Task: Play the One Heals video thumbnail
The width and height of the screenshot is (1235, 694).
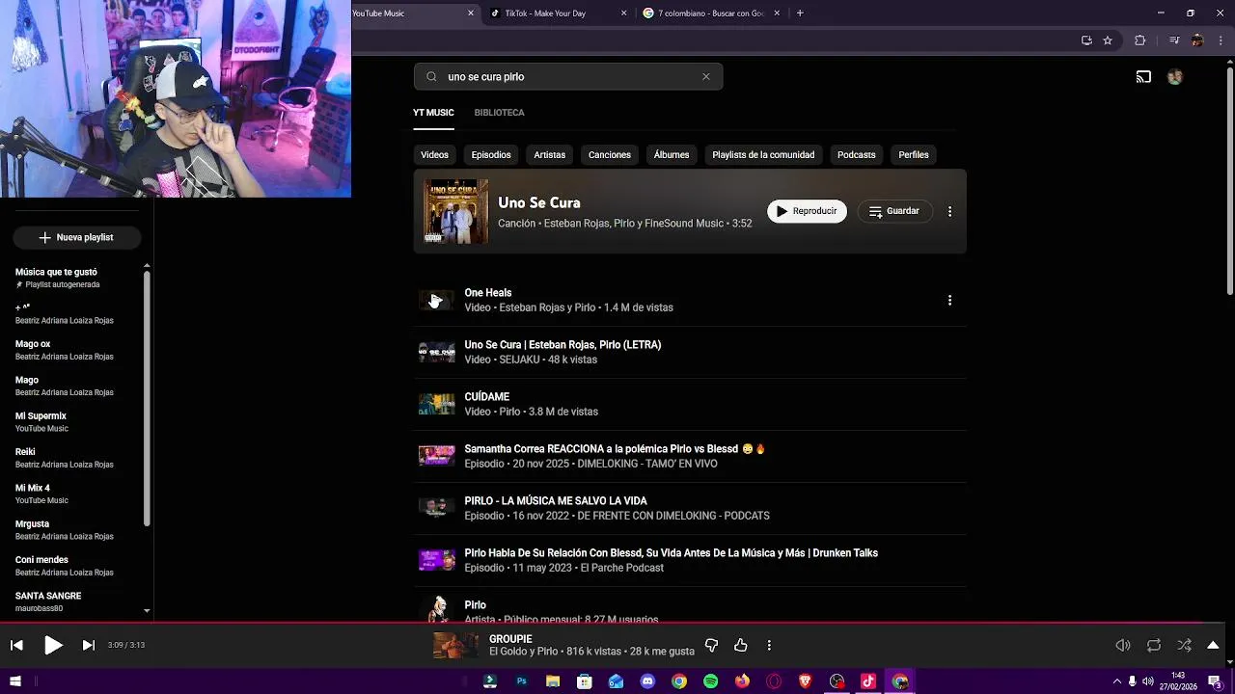Action: coord(436,300)
